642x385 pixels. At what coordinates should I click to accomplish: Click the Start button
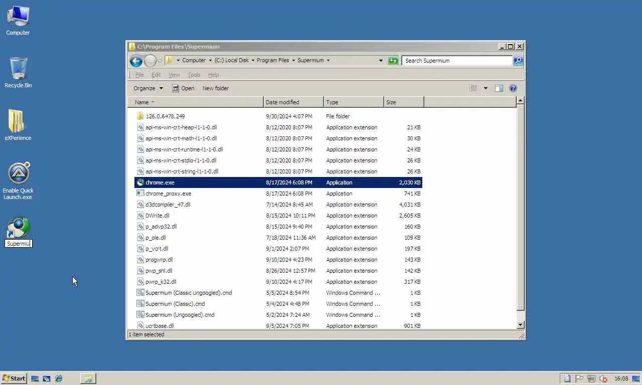14,378
